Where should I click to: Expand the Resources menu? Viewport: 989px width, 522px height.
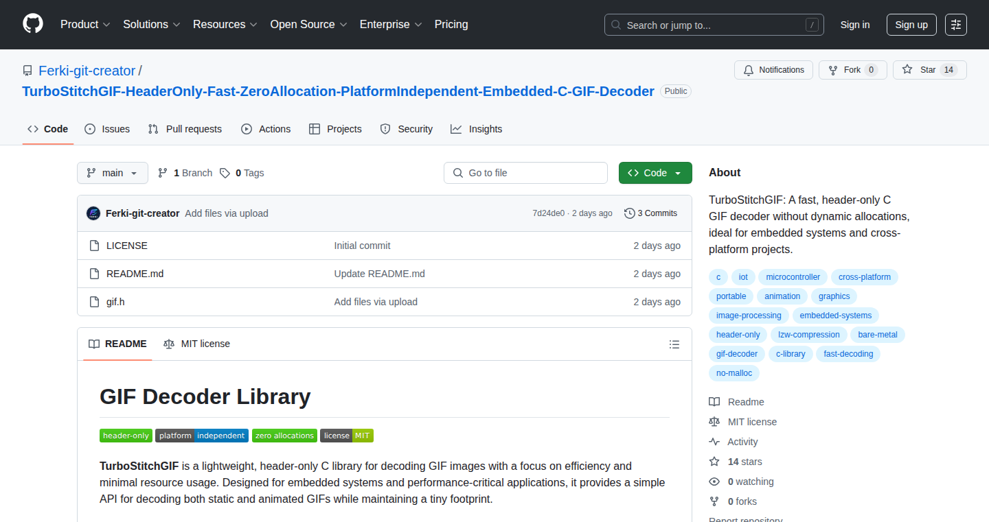225,25
